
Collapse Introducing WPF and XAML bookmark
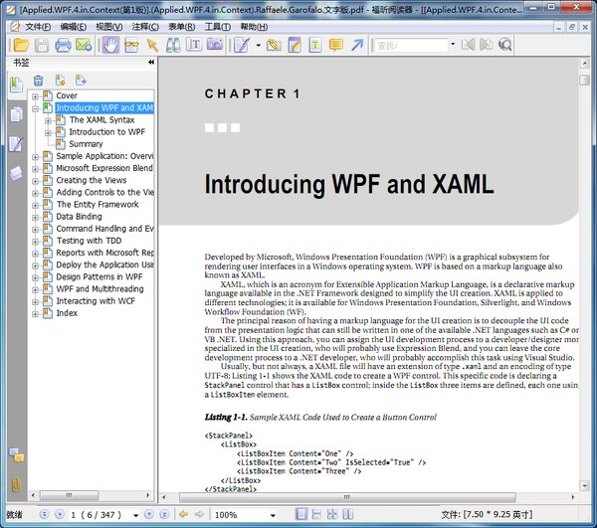[35, 108]
